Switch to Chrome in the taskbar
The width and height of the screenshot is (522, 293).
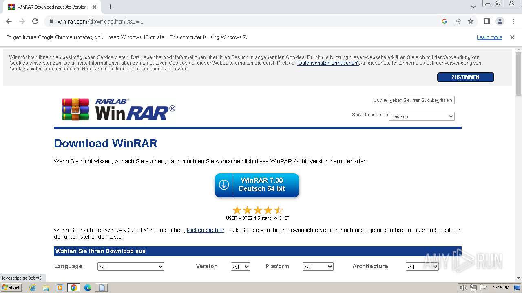(74, 288)
